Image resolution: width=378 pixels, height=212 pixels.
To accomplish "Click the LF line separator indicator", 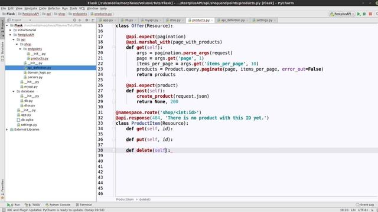I will tap(353, 210).
